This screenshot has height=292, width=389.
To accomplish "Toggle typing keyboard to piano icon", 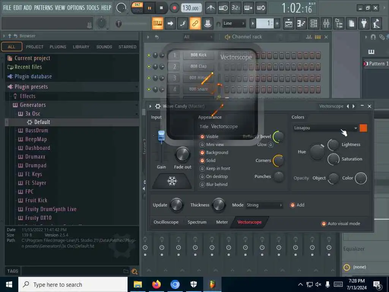I will click(x=158, y=24).
